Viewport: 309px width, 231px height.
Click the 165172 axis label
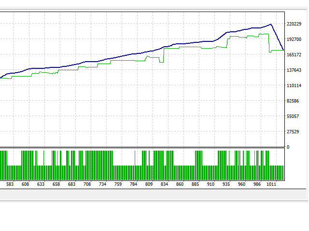(294, 54)
